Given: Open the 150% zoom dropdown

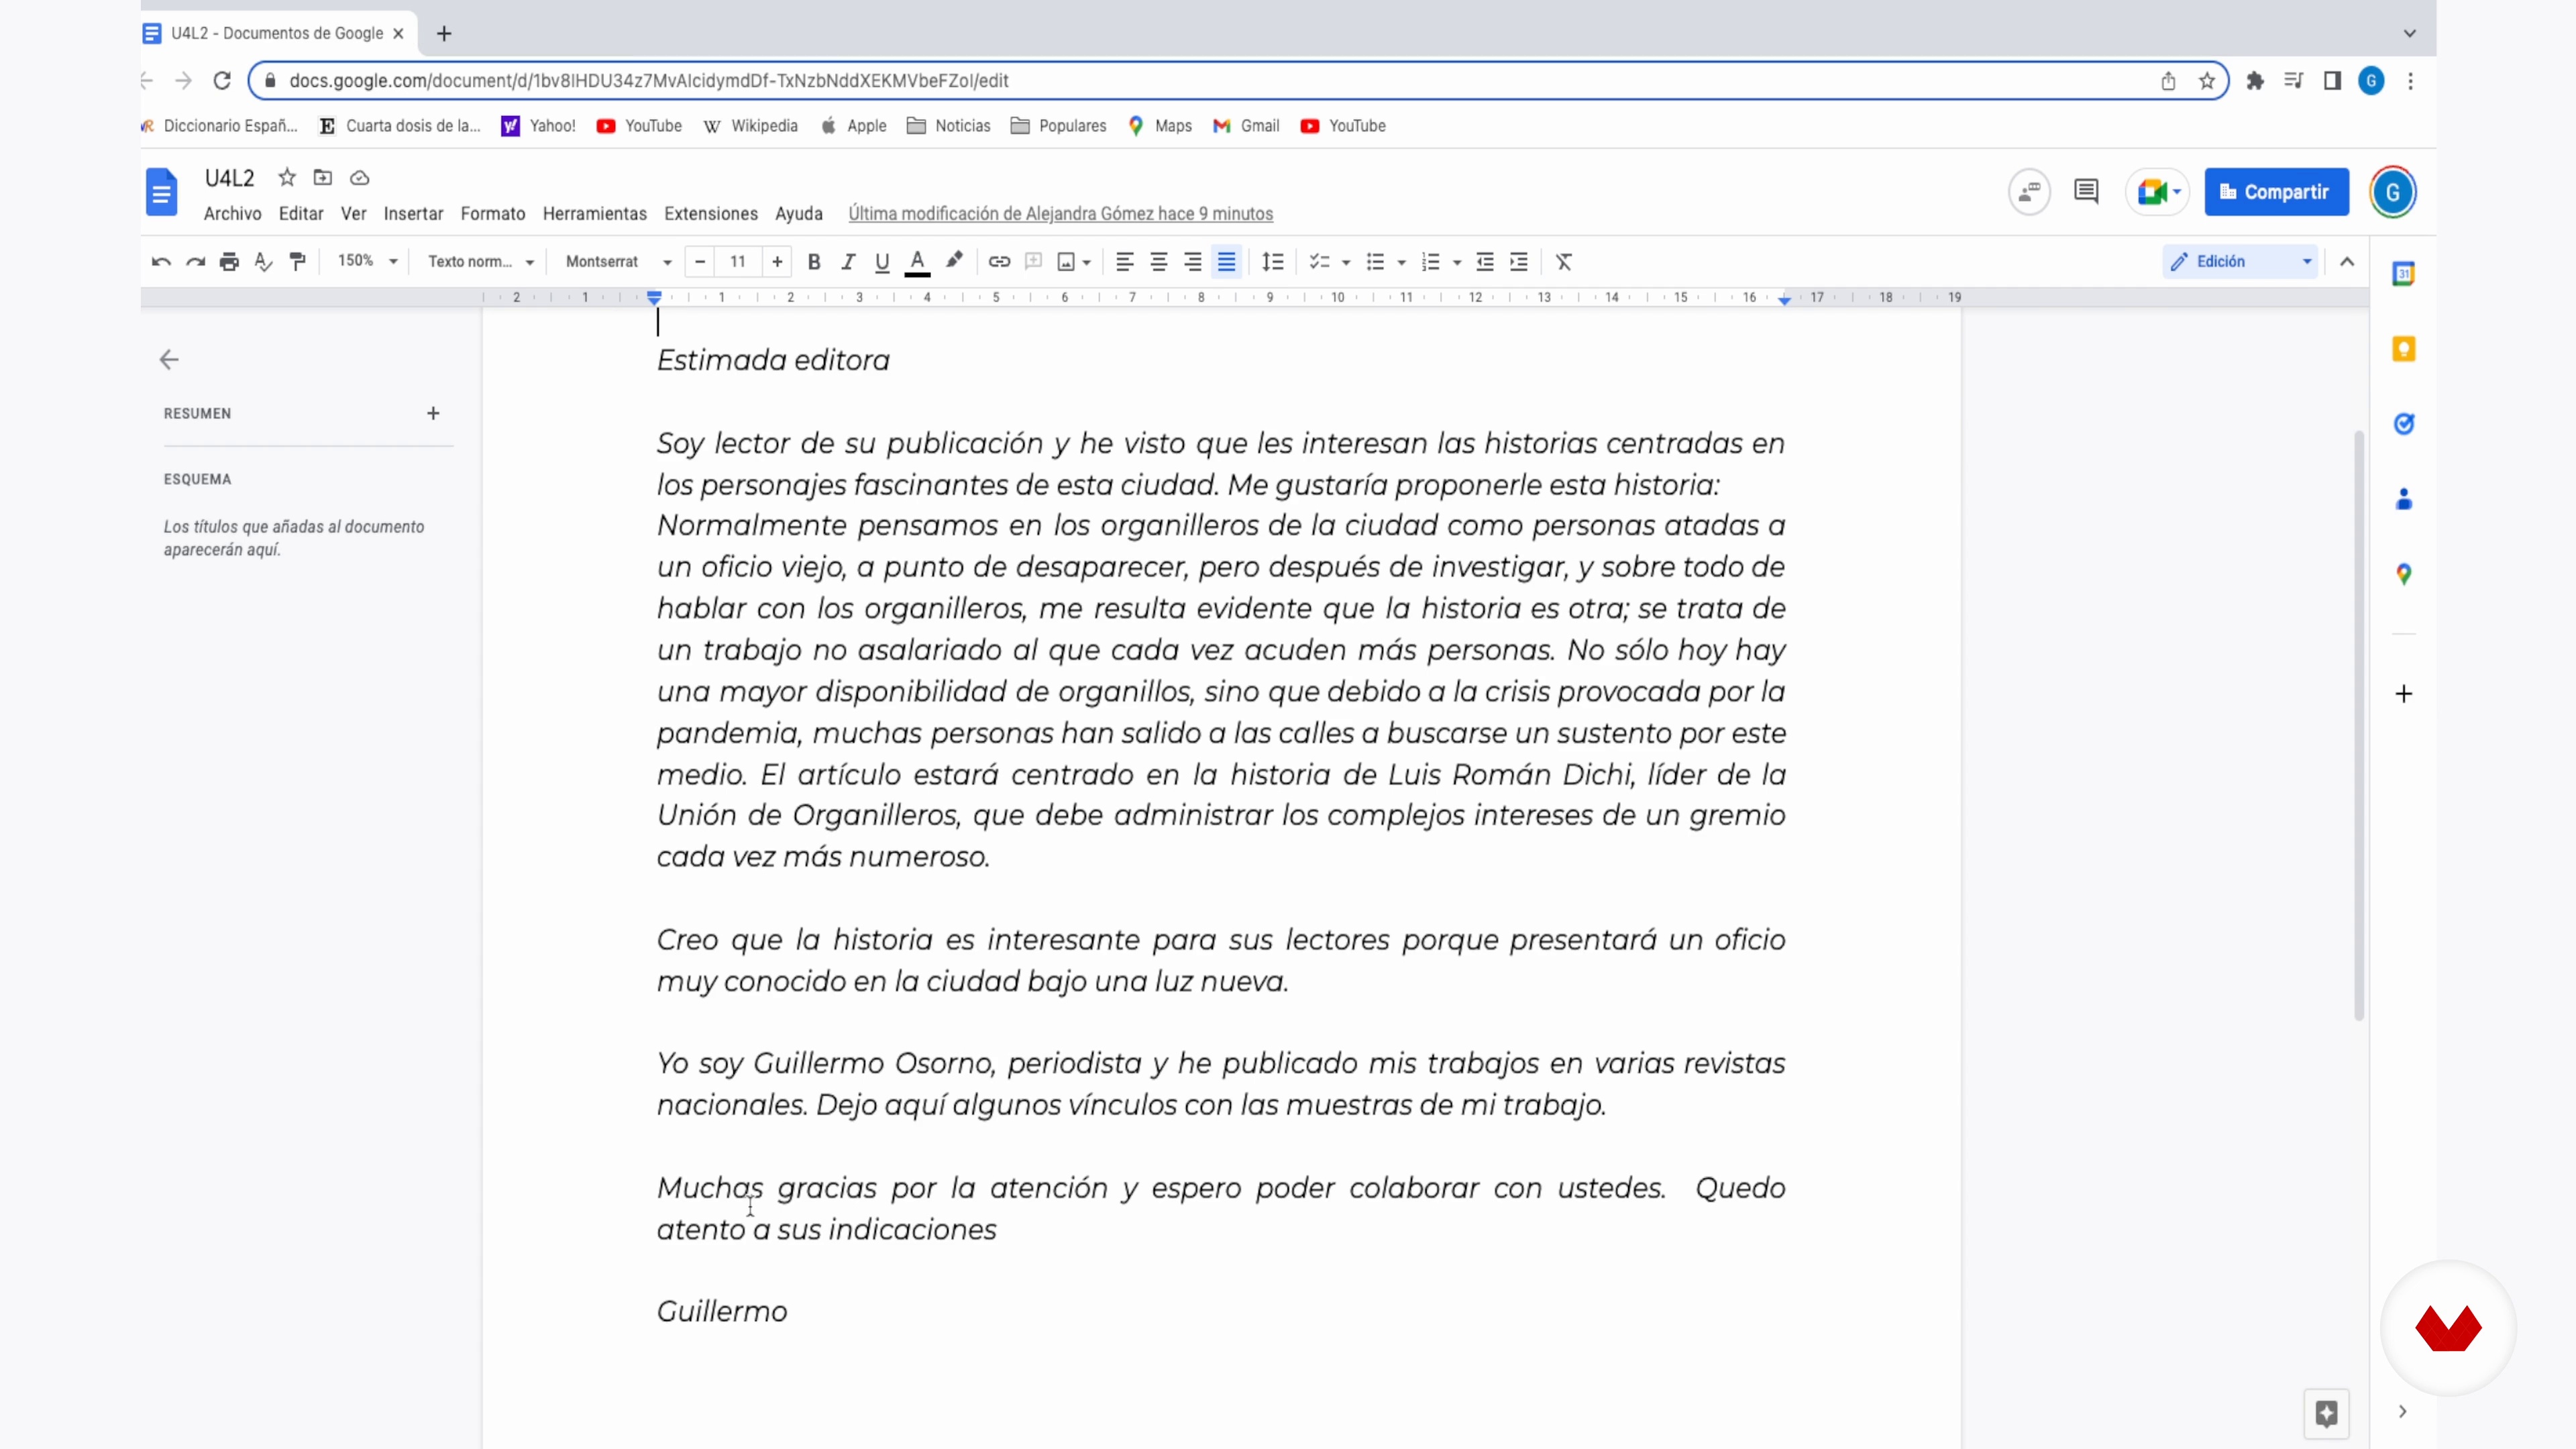Looking at the screenshot, I should (x=367, y=261).
